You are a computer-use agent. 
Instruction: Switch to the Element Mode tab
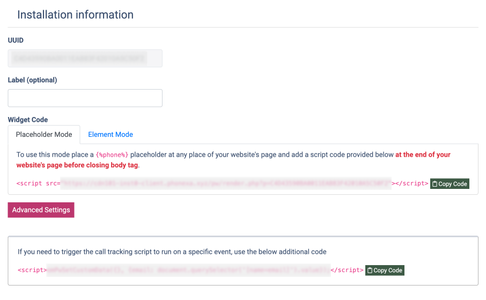111,135
